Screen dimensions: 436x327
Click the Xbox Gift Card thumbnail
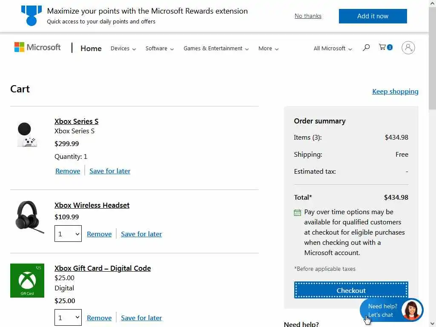(x=27, y=281)
